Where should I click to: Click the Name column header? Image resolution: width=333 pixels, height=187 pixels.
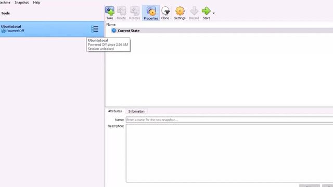click(x=111, y=24)
